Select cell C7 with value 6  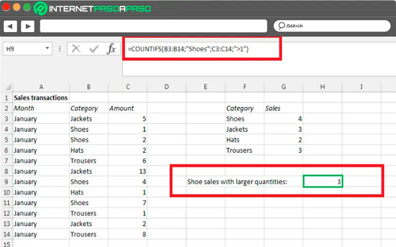point(128,161)
